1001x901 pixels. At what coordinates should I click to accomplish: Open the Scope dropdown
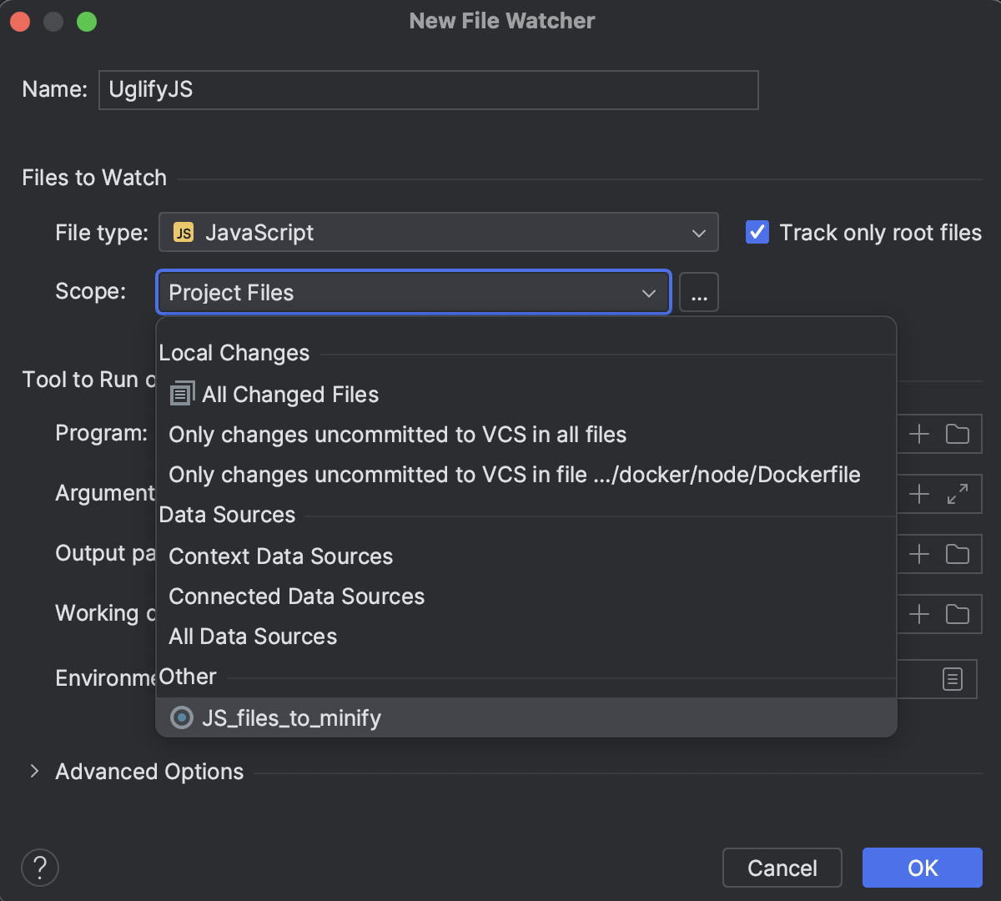[x=648, y=292]
